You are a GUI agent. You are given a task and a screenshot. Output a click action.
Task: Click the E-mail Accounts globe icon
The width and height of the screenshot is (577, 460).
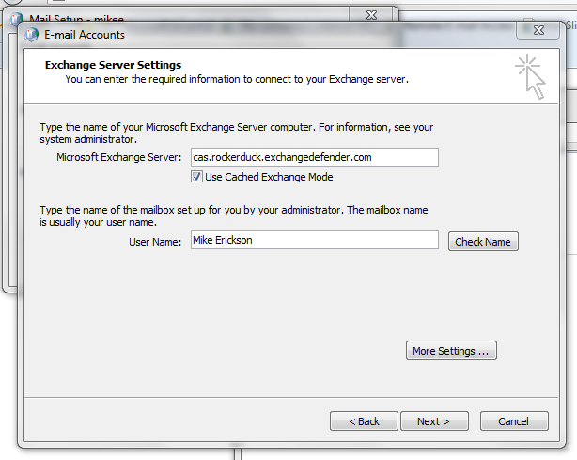coord(31,35)
